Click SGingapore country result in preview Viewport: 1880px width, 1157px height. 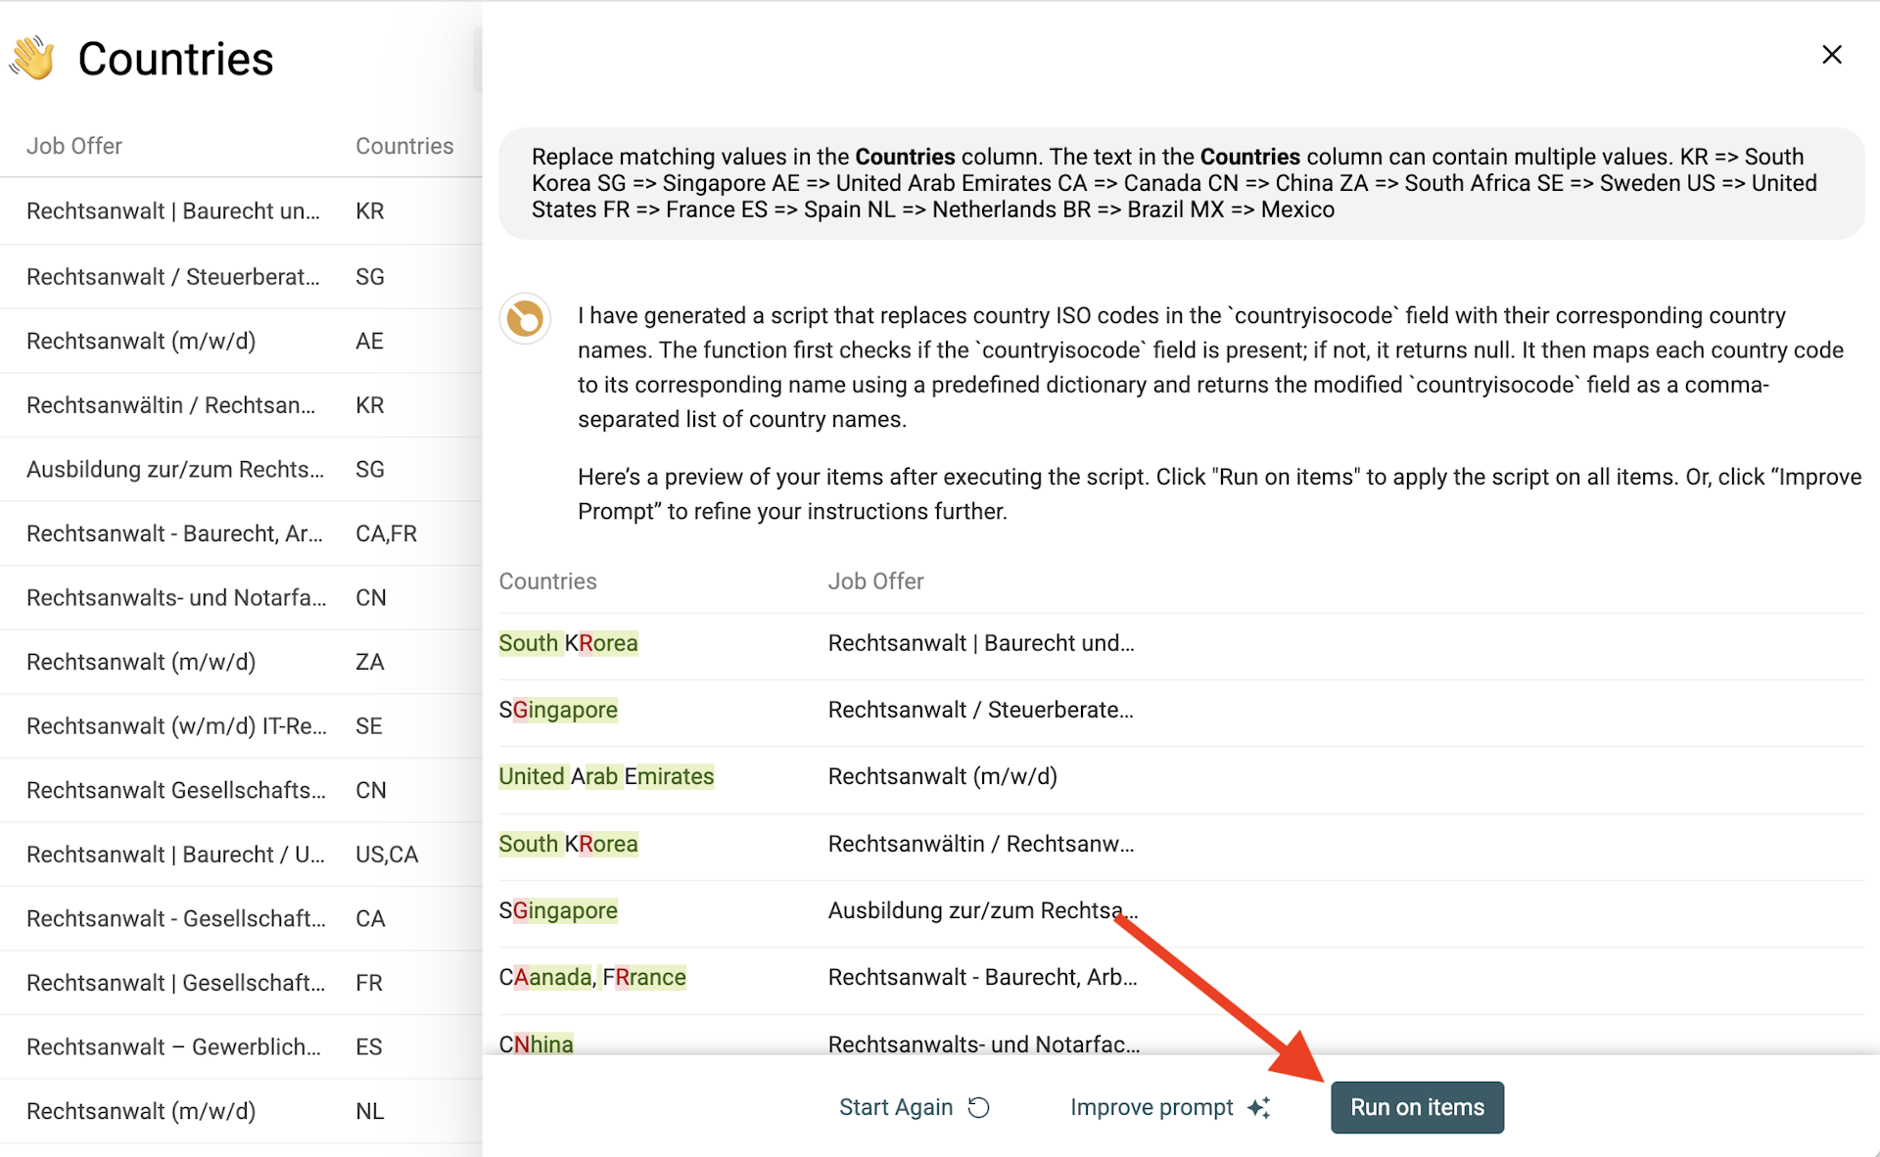click(x=559, y=710)
